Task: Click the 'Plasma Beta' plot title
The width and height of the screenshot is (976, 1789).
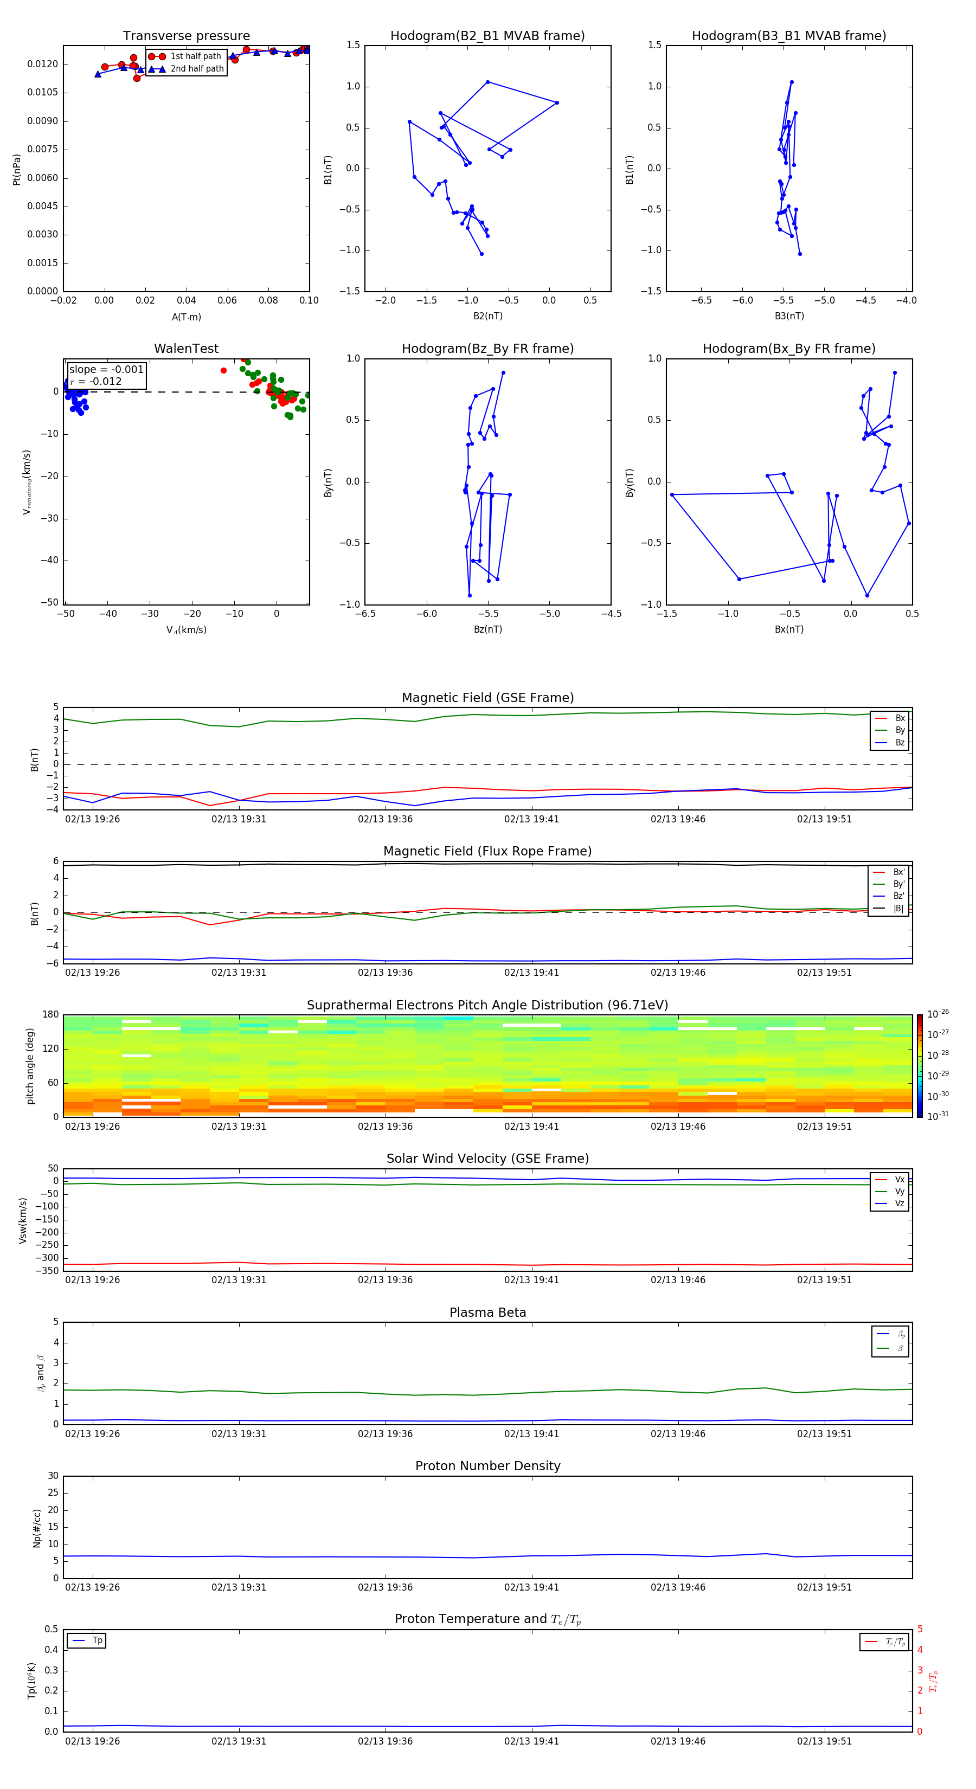Action: pos(487,1312)
